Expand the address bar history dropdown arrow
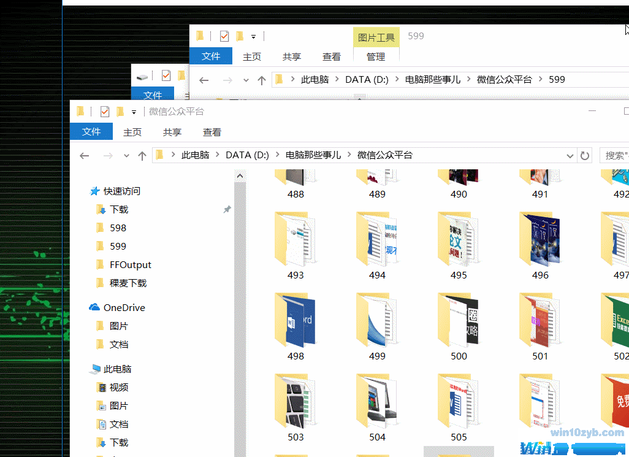The height and width of the screenshot is (457, 629). click(570, 155)
